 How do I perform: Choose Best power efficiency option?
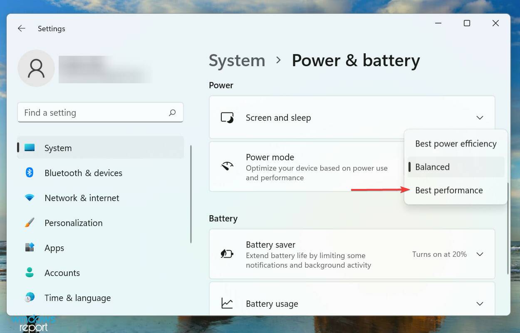(x=456, y=144)
